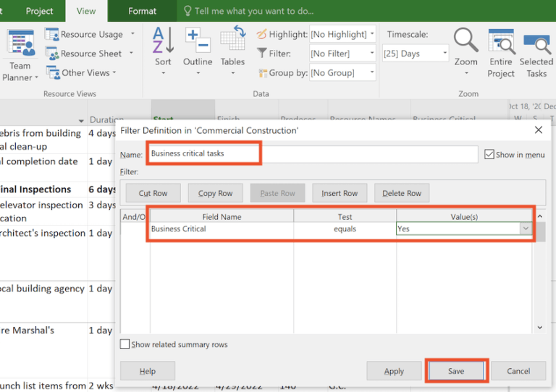
Task: Click the Sort A-Z icon
Action: pyautogui.click(x=163, y=40)
